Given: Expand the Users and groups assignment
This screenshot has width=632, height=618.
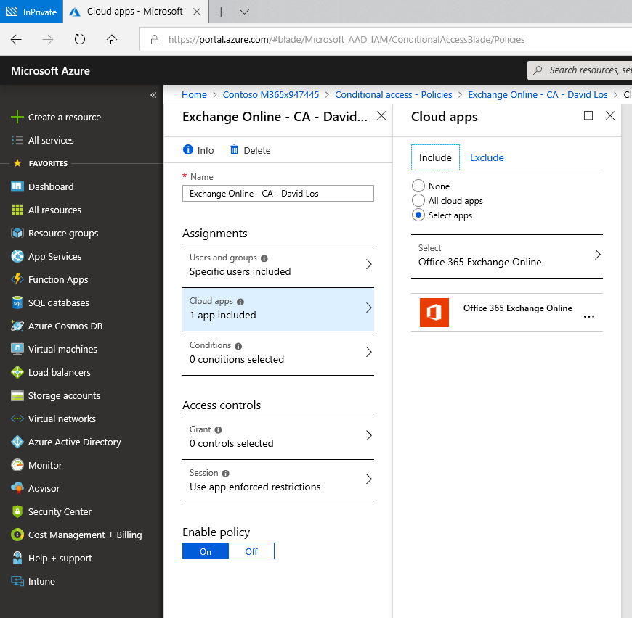Looking at the screenshot, I should 278,264.
